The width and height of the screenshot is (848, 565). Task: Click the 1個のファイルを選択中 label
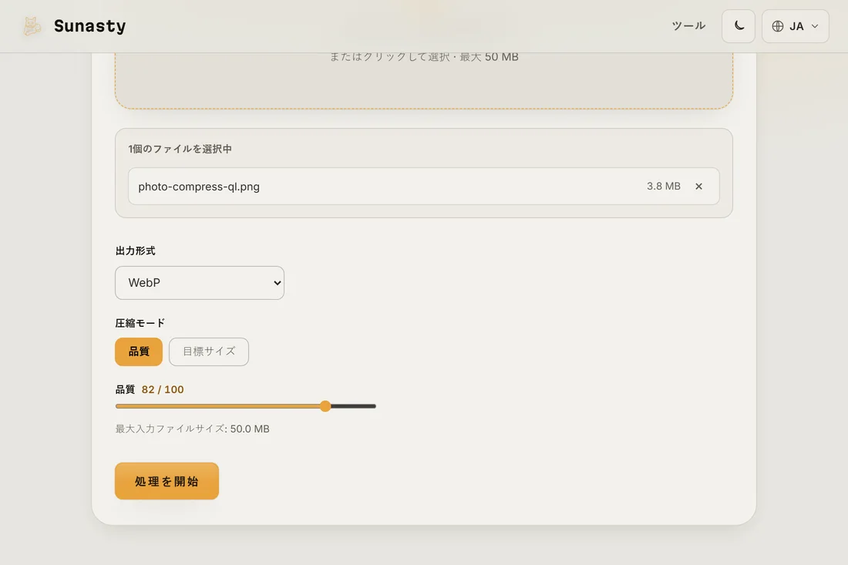click(180, 149)
